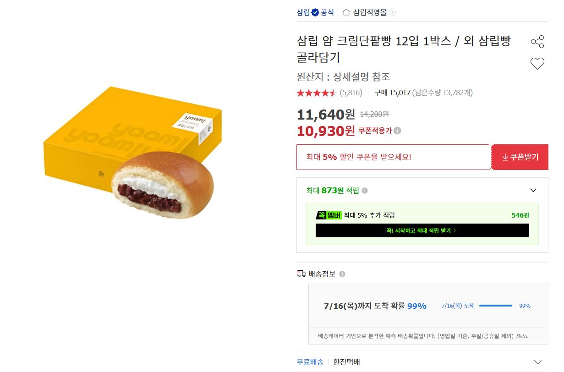Viewport: 564px width, 372px height.
Task: Click the share icon
Action: (537, 42)
